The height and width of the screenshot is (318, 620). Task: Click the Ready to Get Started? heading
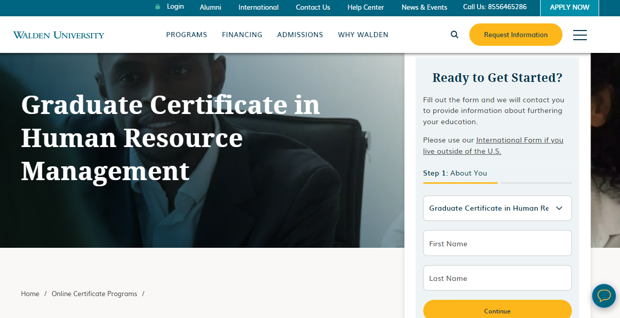[497, 77]
